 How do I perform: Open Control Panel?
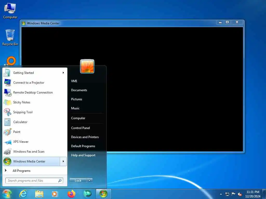[x=81, y=128]
